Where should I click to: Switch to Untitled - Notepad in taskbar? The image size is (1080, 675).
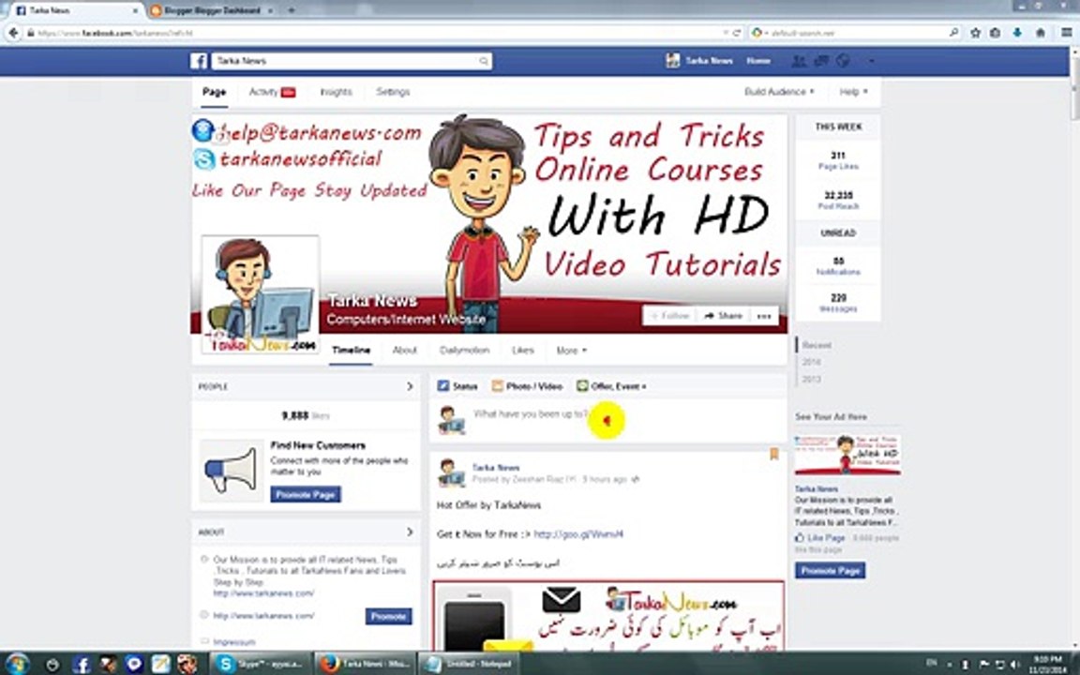pyautogui.click(x=471, y=664)
